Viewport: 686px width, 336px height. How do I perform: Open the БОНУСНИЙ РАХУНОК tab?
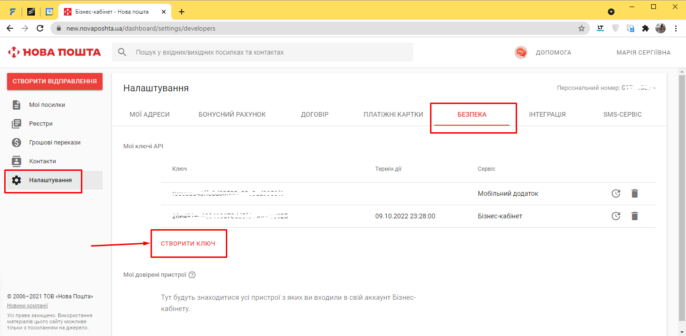[232, 114]
